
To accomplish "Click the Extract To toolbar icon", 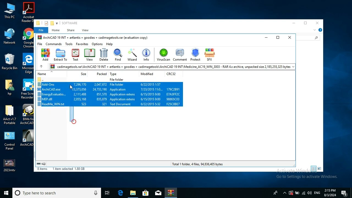I will pyautogui.click(x=60, y=55).
